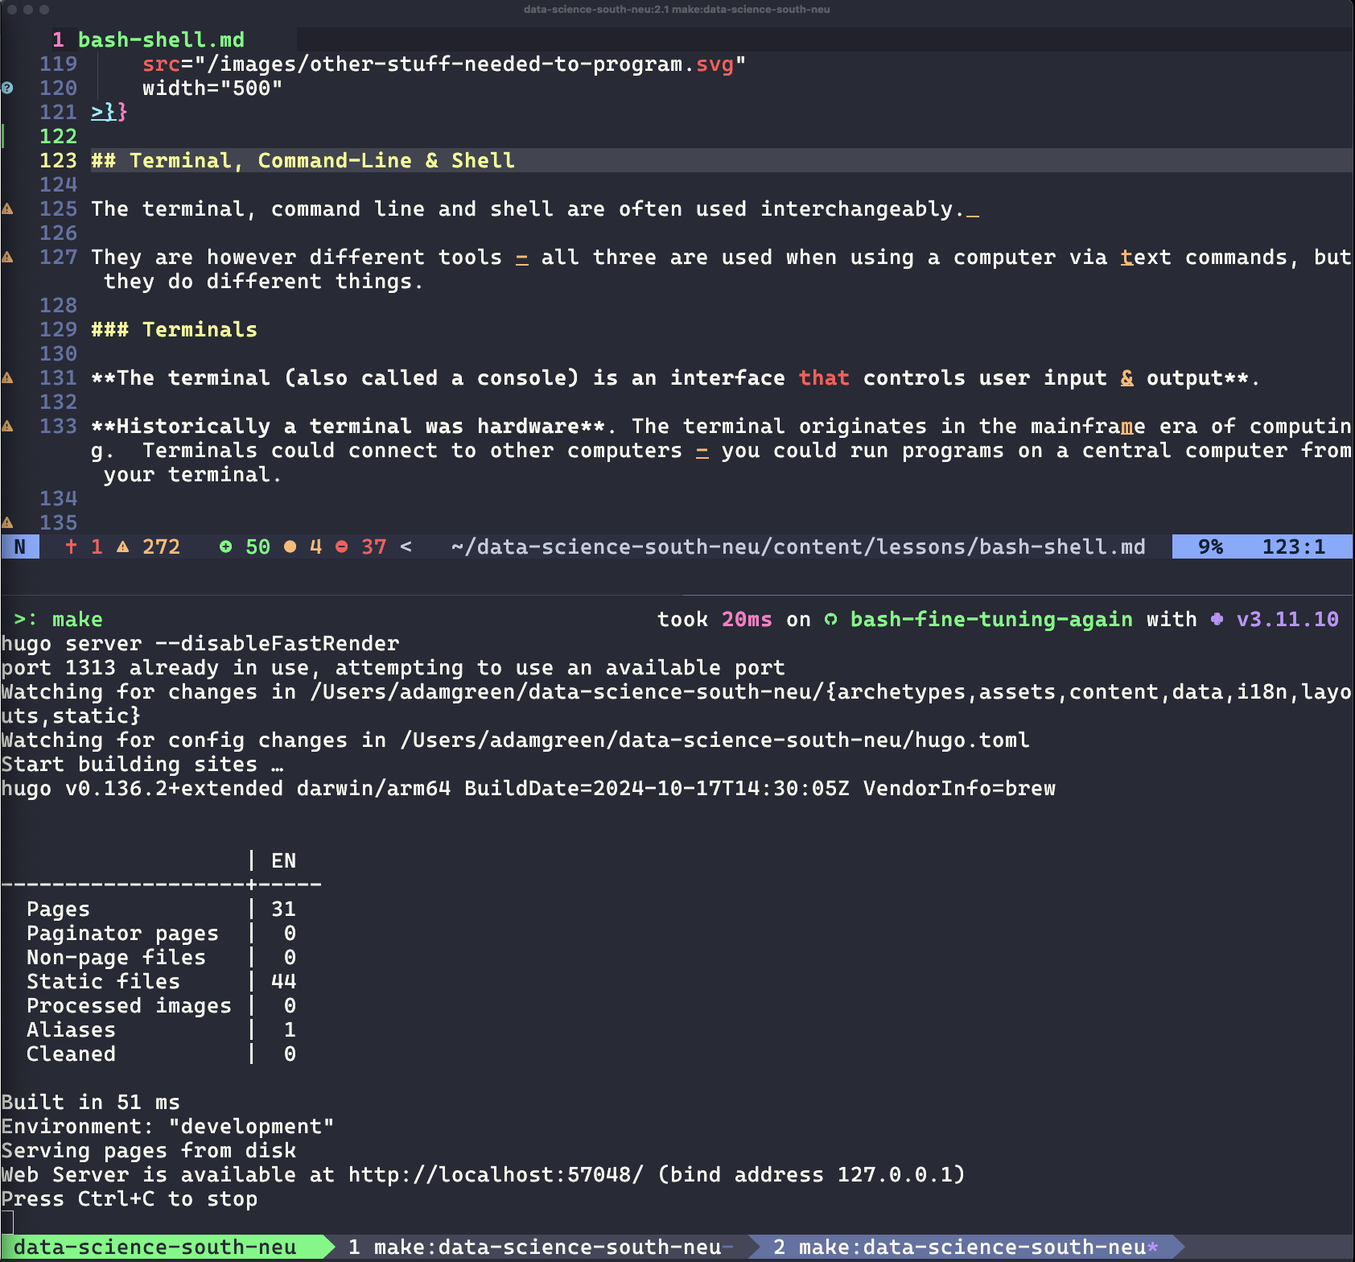The height and width of the screenshot is (1262, 1355).
Task: Click the file path in the statusline
Action: (797, 547)
